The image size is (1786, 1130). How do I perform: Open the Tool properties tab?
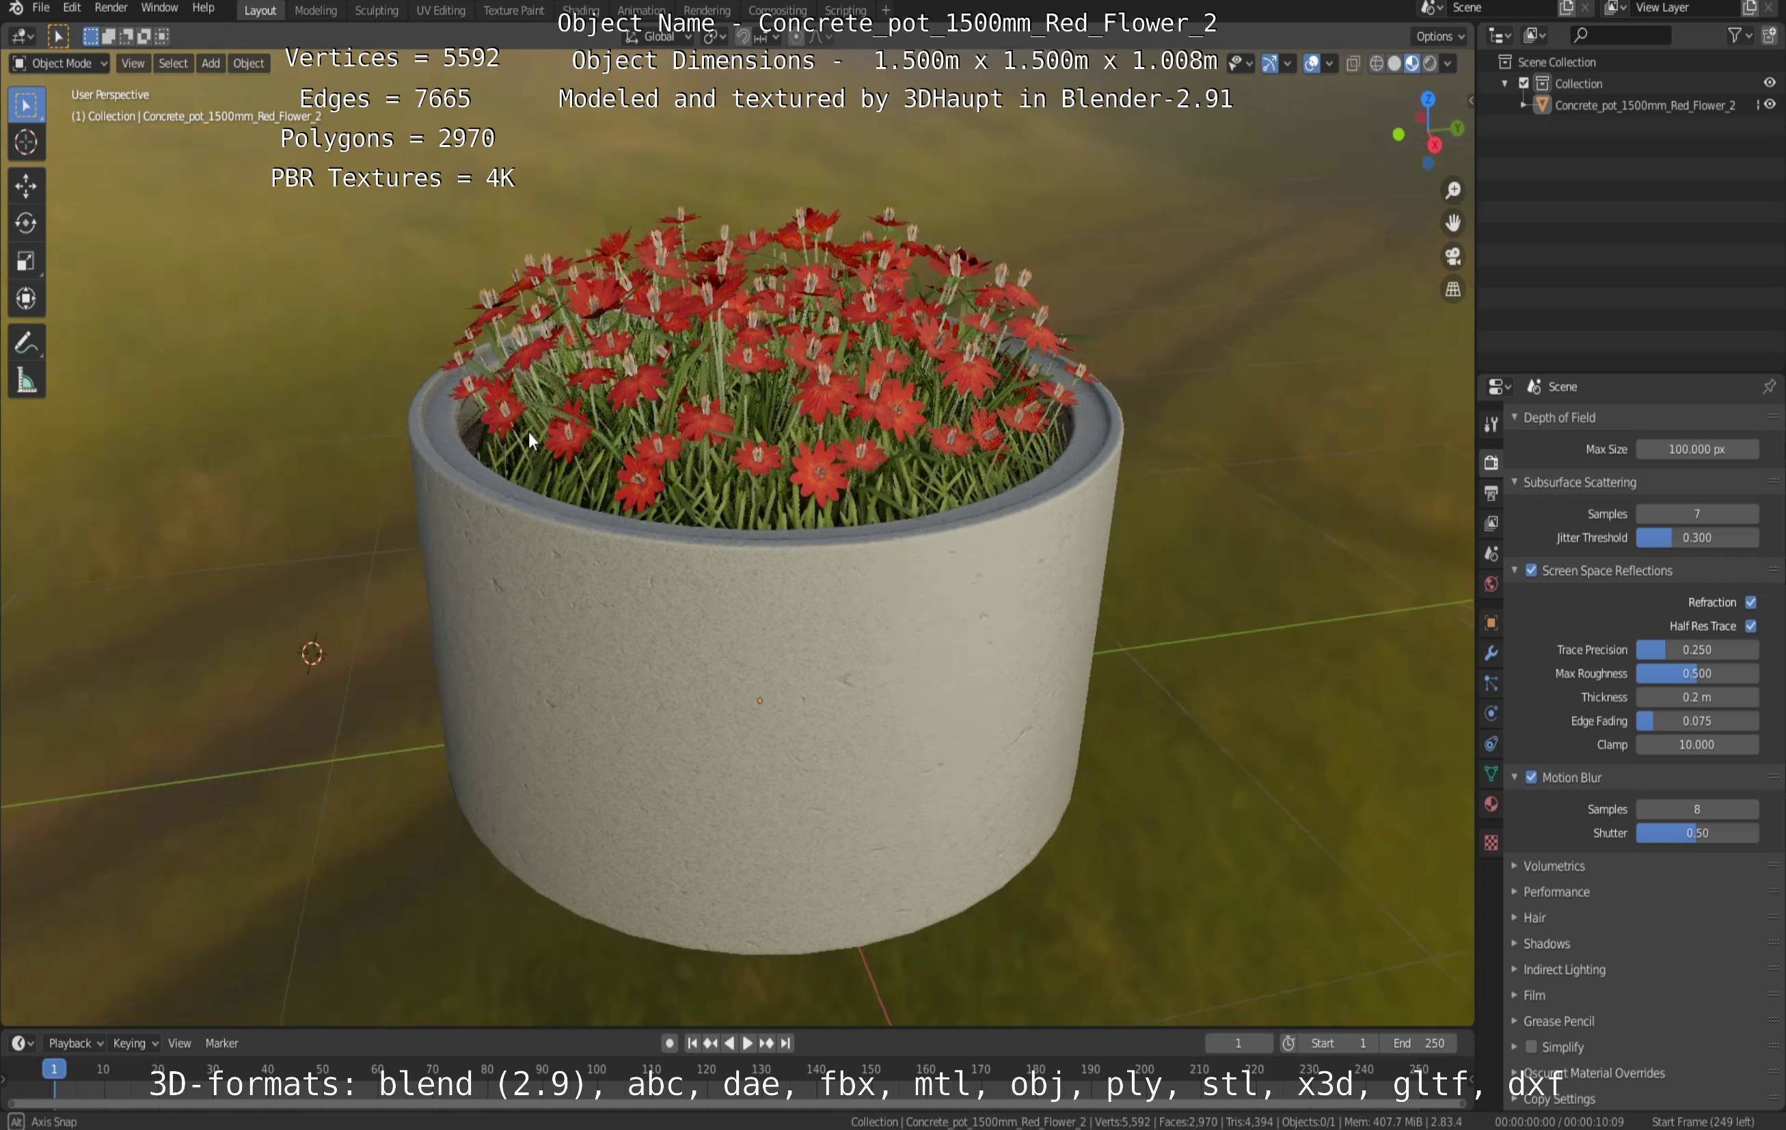(x=1491, y=425)
